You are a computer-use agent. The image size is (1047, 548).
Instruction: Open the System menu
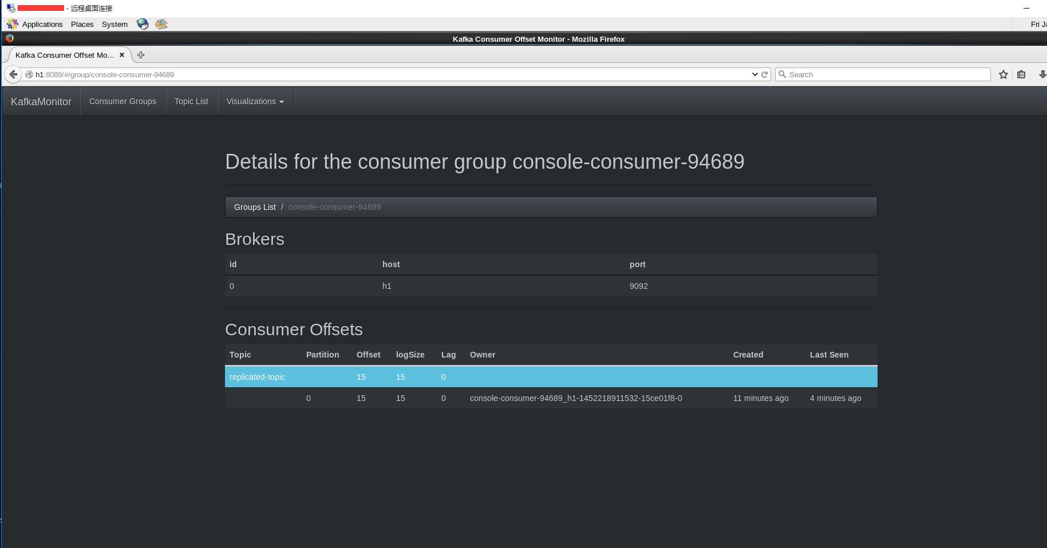[114, 24]
